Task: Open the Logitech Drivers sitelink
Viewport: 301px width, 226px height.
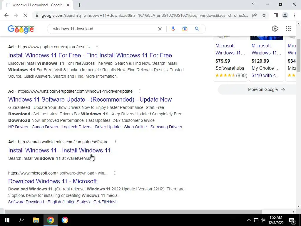Action: (76, 127)
